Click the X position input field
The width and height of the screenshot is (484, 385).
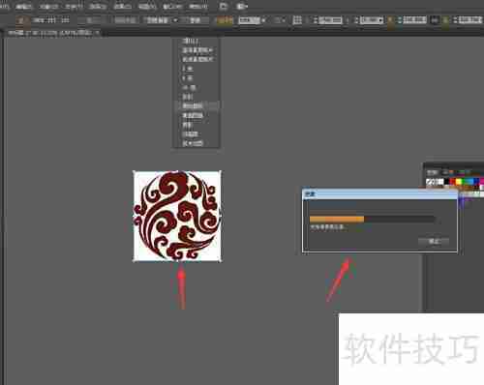330,20
